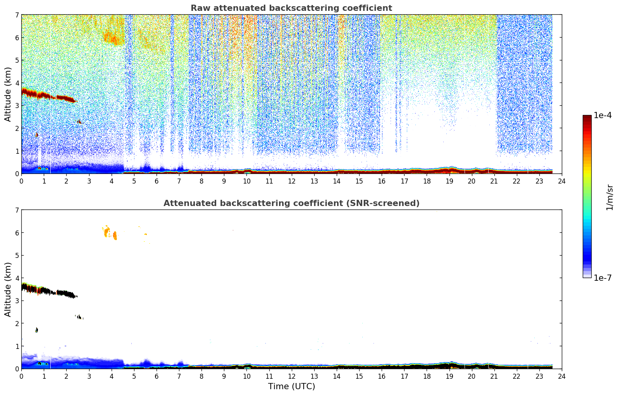Click the "1e-4" colorbar maximum label
Image resolution: width=618 pixels, height=395 pixels.
603,115
